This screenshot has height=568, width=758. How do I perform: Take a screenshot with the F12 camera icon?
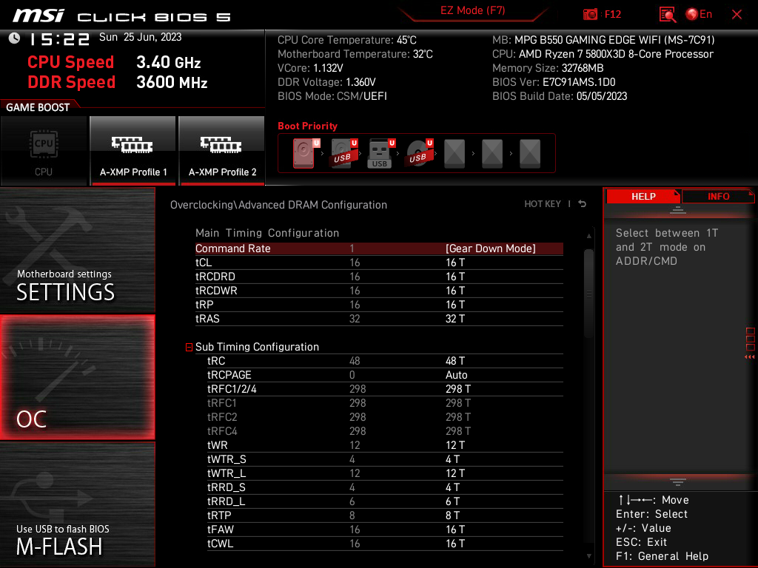pos(590,14)
